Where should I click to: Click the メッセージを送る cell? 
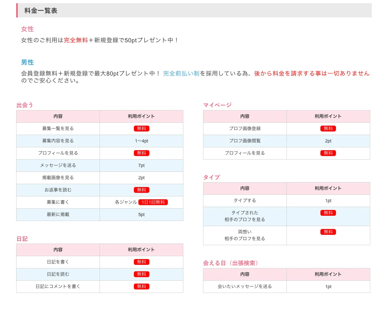58,165
